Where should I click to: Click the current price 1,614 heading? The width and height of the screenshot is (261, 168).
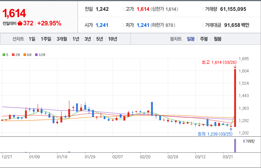pos(14,13)
